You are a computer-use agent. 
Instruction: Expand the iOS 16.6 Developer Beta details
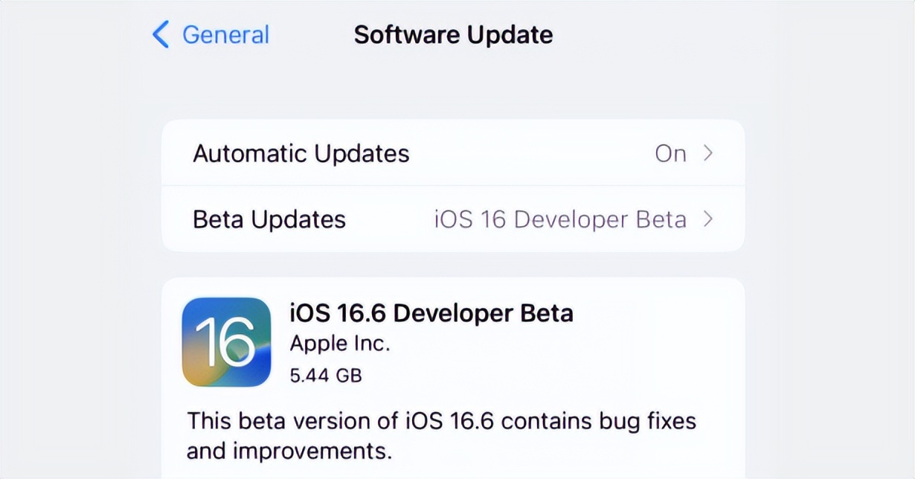tap(454, 344)
